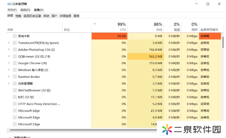Click the horizontal scrollbar at bottom
Viewport: 226px width, 138px height.
(83, 130)
